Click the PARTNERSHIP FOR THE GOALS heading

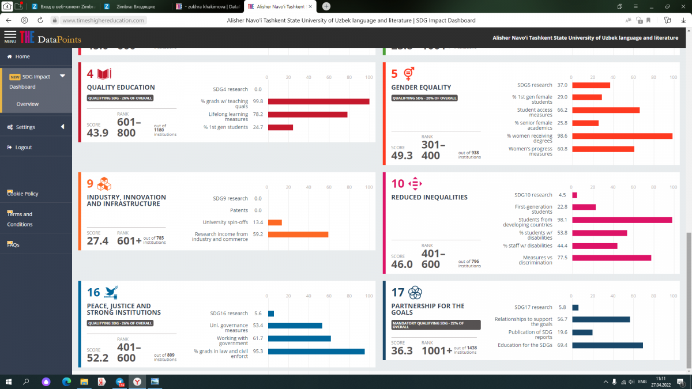(x=428, y=309)
